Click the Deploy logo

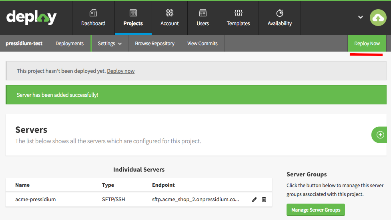pyautogui.click(x=32, y=18)
